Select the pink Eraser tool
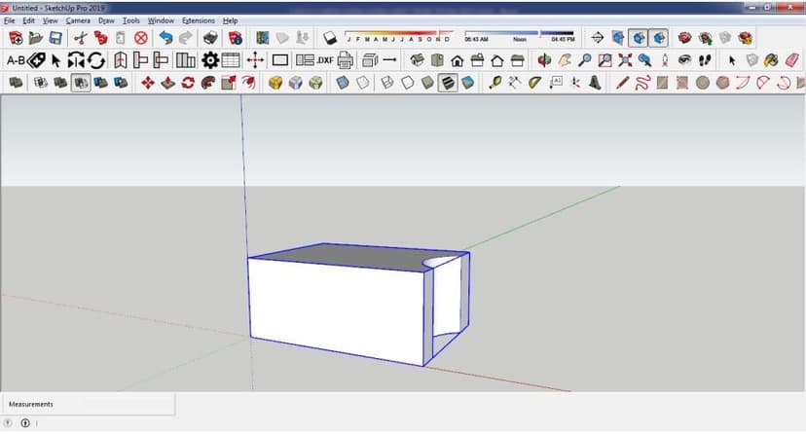This screenshot has height=434, width=806. point(791,60)
